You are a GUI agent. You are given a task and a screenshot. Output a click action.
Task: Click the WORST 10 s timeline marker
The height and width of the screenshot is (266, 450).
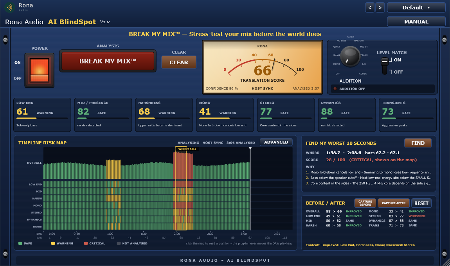[187, 149]
